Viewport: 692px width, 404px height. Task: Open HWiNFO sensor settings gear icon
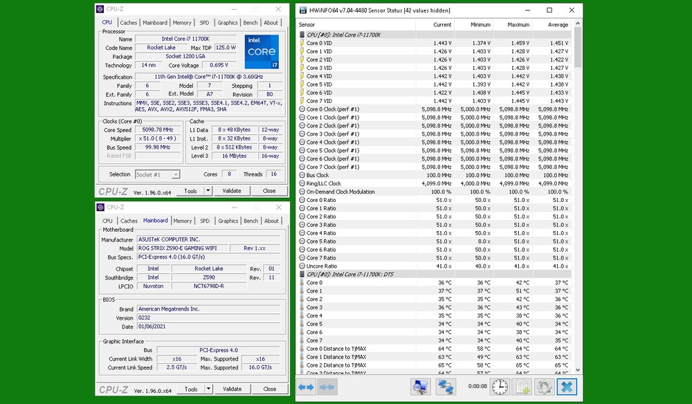(x=545, y=387)
